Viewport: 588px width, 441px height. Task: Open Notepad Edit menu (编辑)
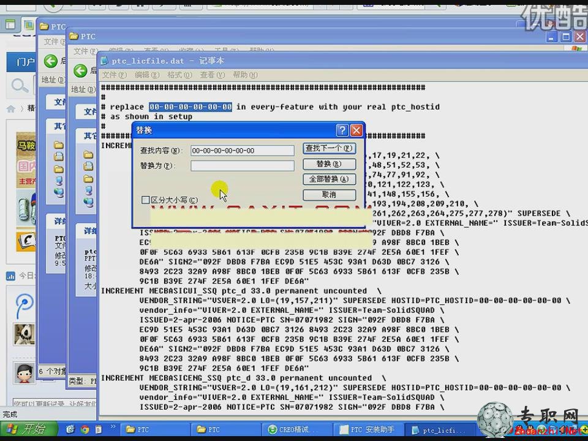147,75
